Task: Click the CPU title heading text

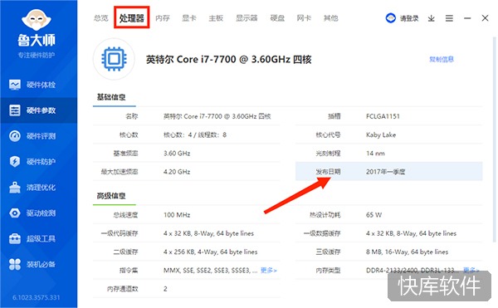Action: (x=229, y=60)
